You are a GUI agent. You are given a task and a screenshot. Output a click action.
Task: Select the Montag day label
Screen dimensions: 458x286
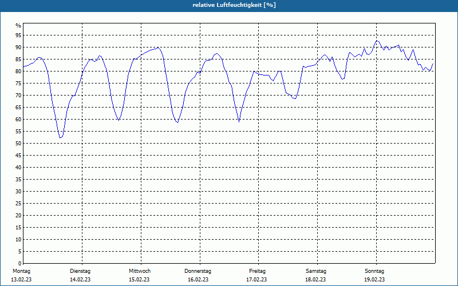tap(21, 271)
